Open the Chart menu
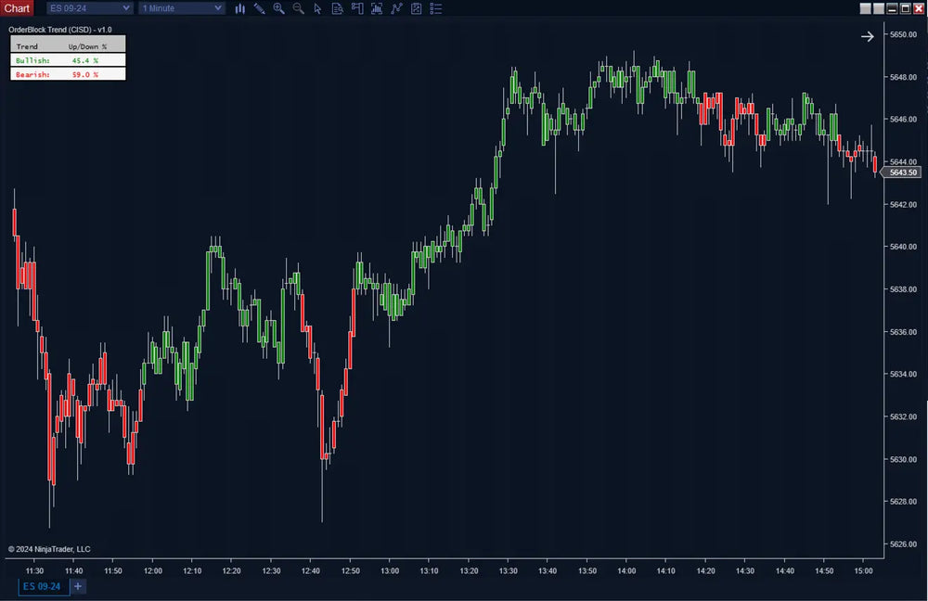 coord(16,7)
